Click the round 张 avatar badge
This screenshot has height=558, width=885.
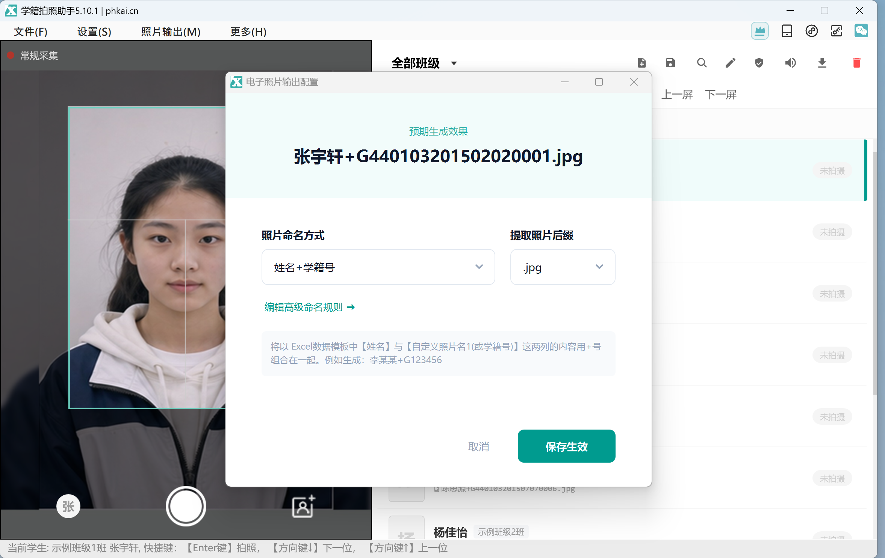pyautogui.click(x=68, y=506)
